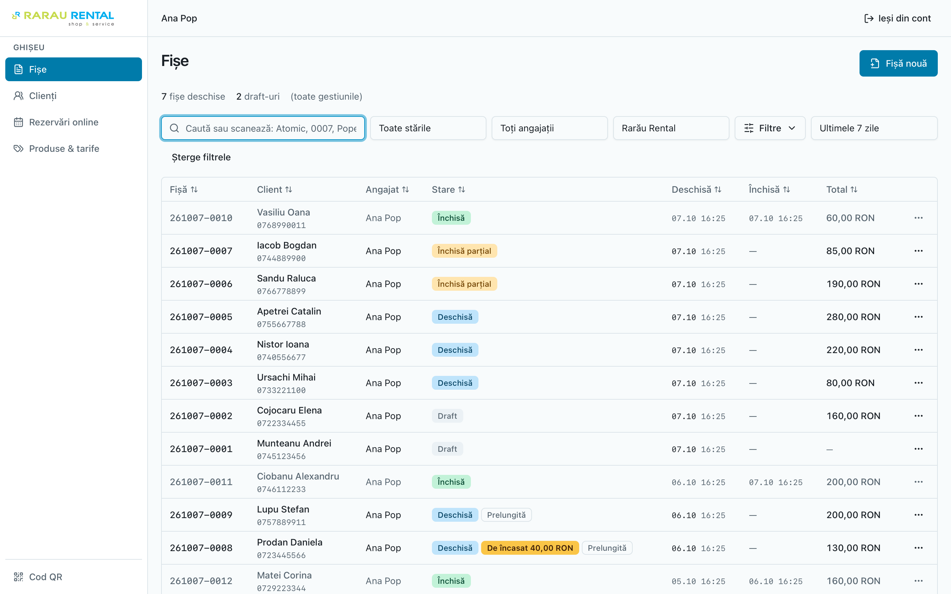Sort by Deschisă date column
951x594 pixels.
[696, 189]
